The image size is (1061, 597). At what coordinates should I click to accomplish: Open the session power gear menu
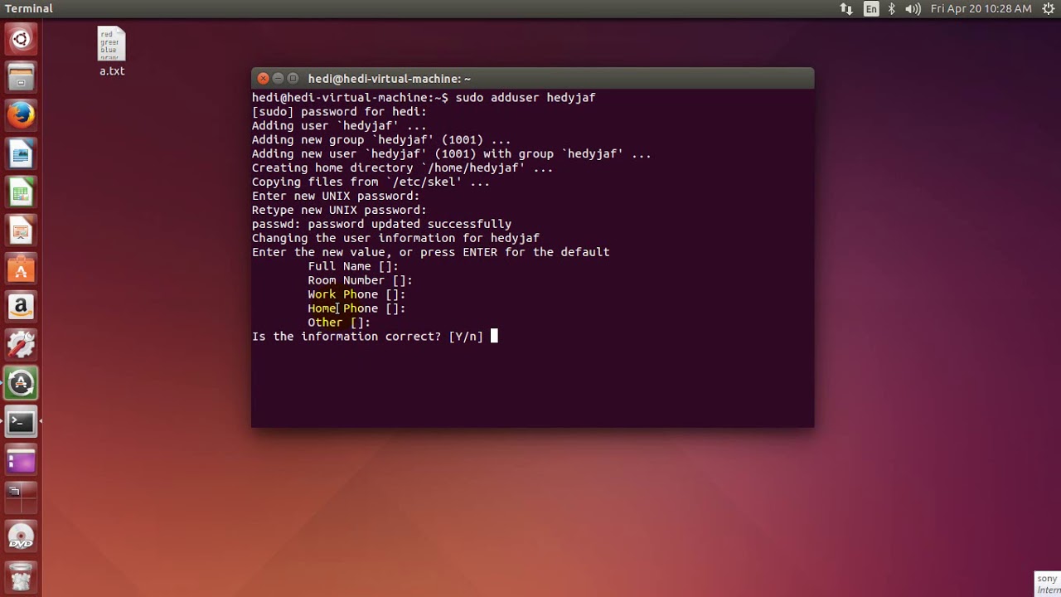(1047, 8)
